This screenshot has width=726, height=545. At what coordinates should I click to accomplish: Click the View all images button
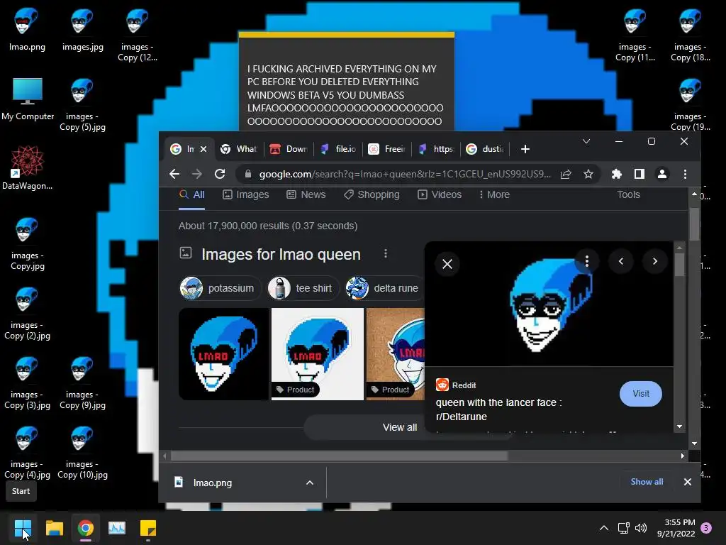399,427
